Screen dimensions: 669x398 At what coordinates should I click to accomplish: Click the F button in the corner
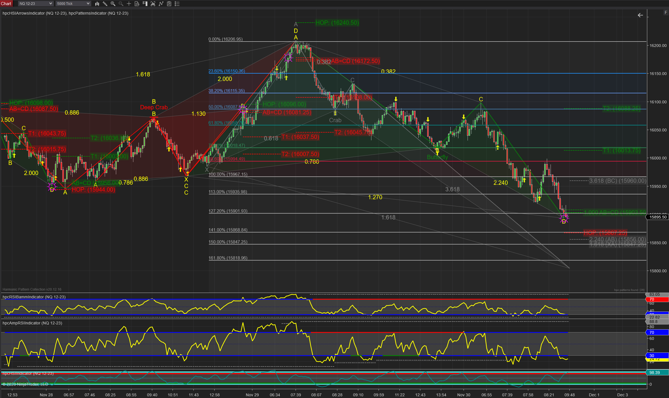(666, 13)
